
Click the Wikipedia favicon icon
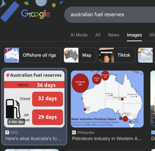(x=74, y=132)
